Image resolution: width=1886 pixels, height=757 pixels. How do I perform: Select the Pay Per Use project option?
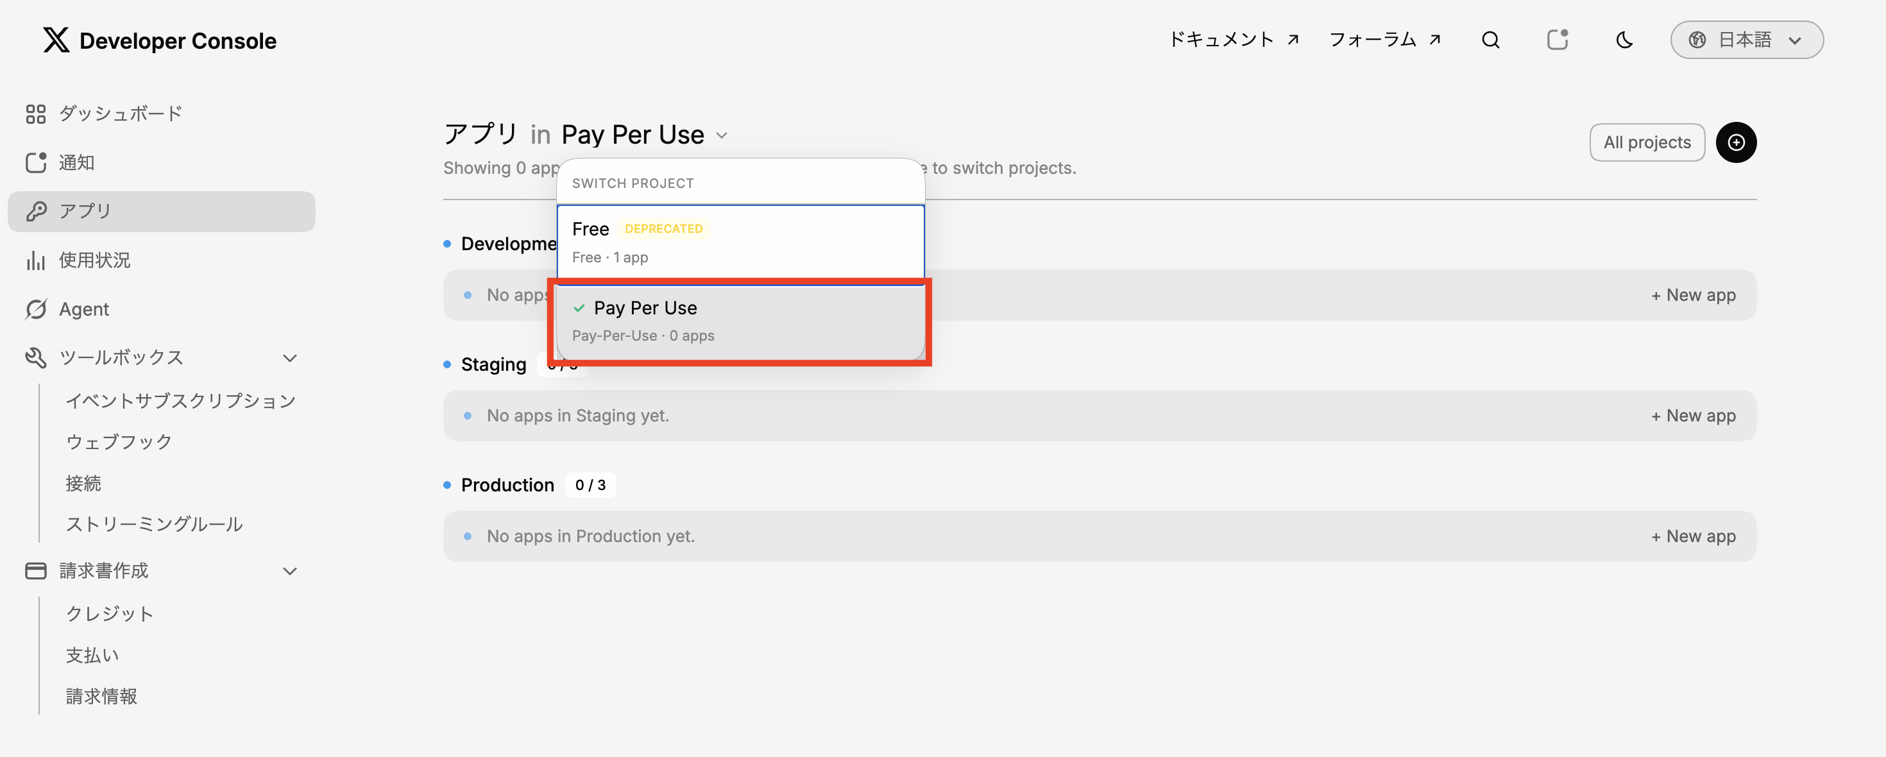(x=740, y=321)
